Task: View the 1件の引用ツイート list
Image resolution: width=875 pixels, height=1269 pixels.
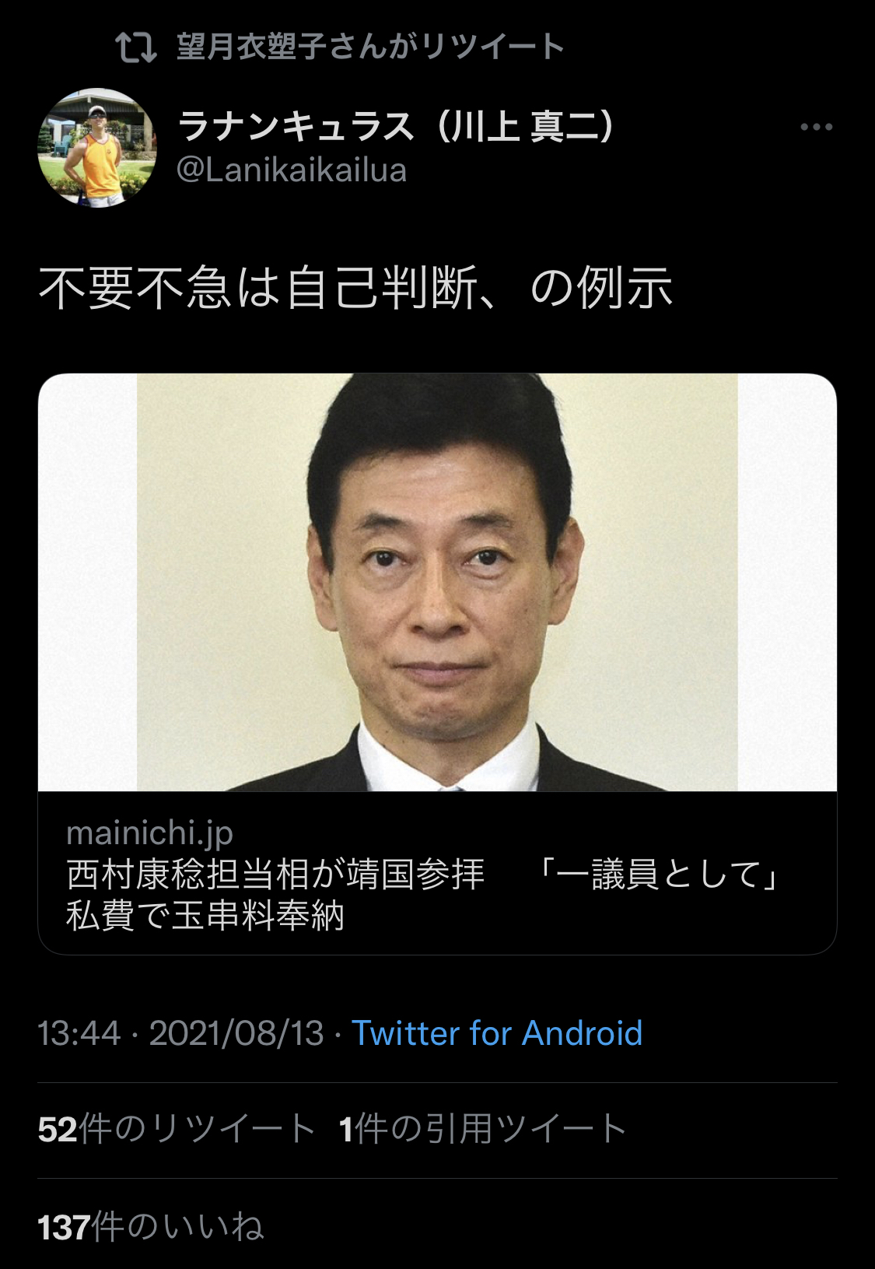Action: click(x=483, y=1129)
